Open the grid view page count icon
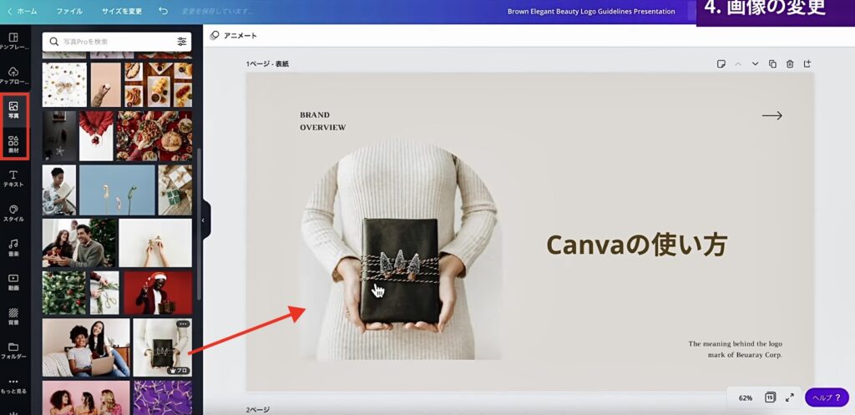 point(770,397)
